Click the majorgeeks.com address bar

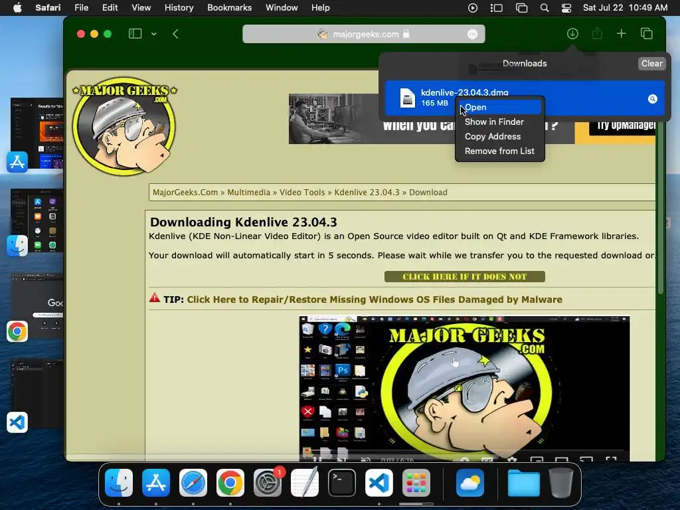pos(363,34)
